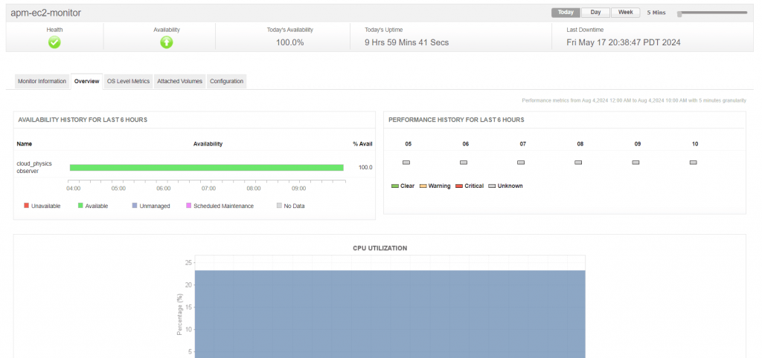Screen dimensions: 762x358
Task: Click the 5 Mins granularity slider handle
Action: (x=679, y=13)
